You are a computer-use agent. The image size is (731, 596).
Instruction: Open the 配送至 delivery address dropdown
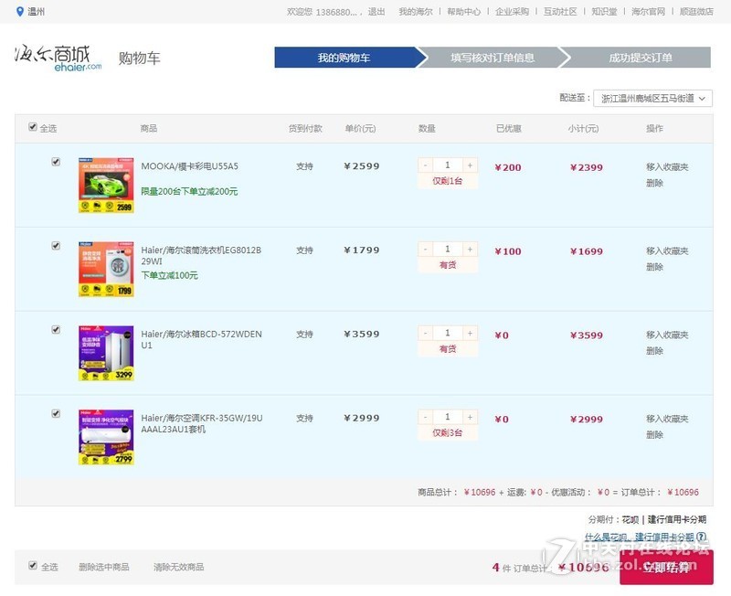tap(652, 99)
